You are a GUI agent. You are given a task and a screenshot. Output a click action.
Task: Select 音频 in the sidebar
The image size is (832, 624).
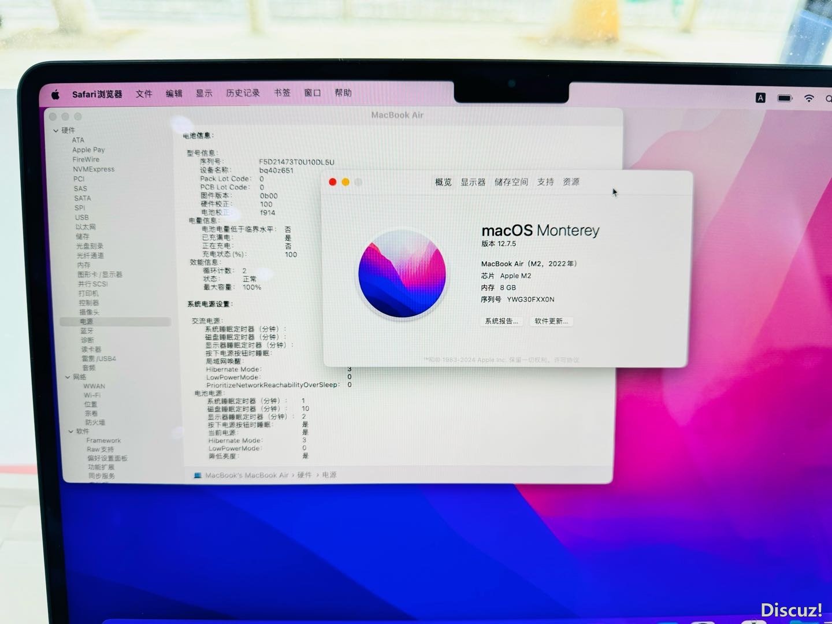pyautogui.click(x=88, y=368)
